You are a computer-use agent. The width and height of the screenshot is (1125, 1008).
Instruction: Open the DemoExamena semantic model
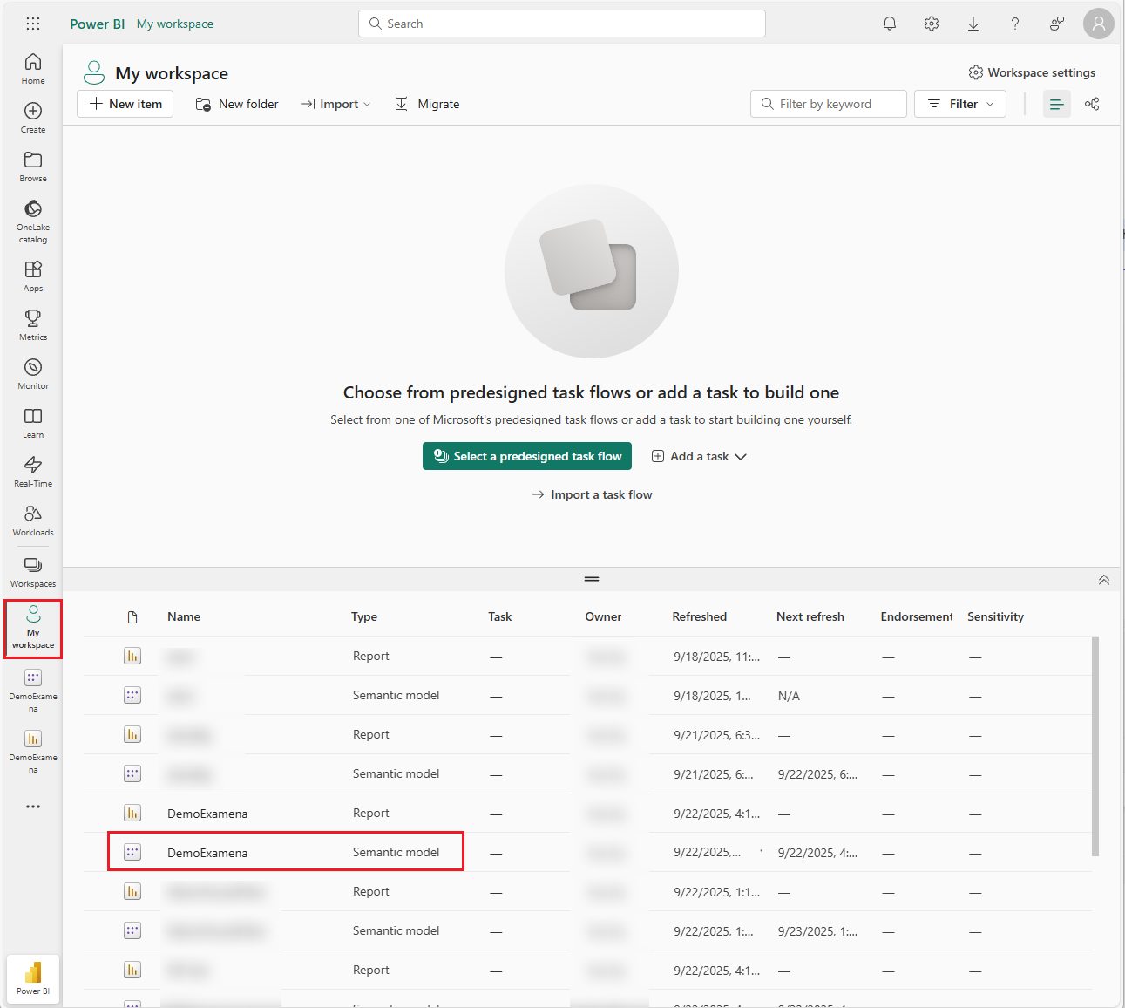[207, 853]
